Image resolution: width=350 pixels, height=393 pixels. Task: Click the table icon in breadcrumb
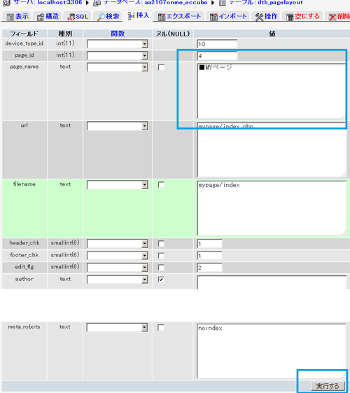(x=222, y=3)
